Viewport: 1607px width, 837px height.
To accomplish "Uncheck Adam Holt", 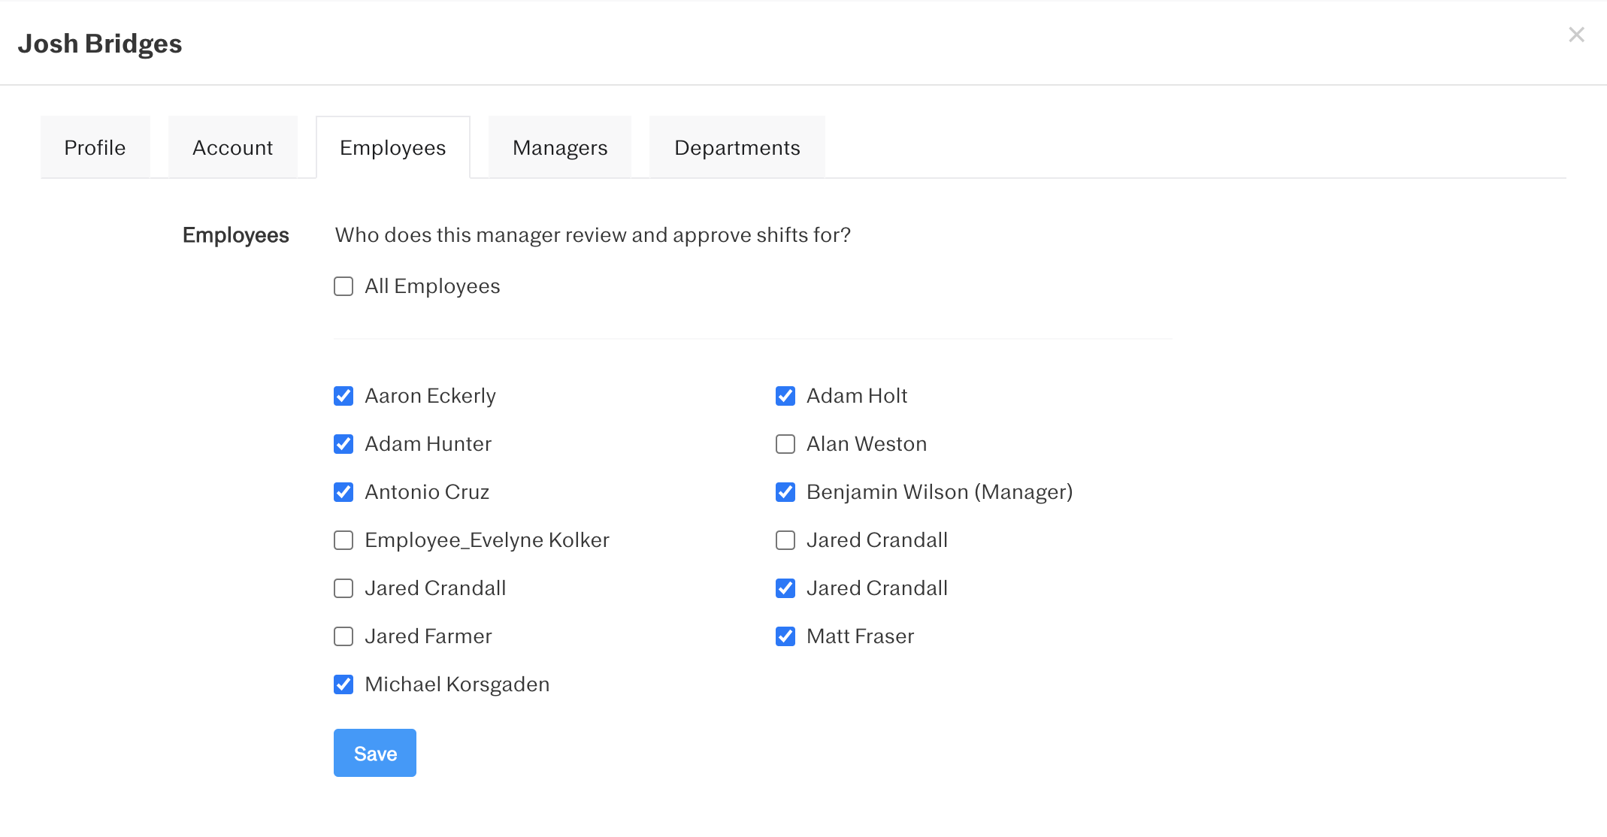I will click(785, 396).
